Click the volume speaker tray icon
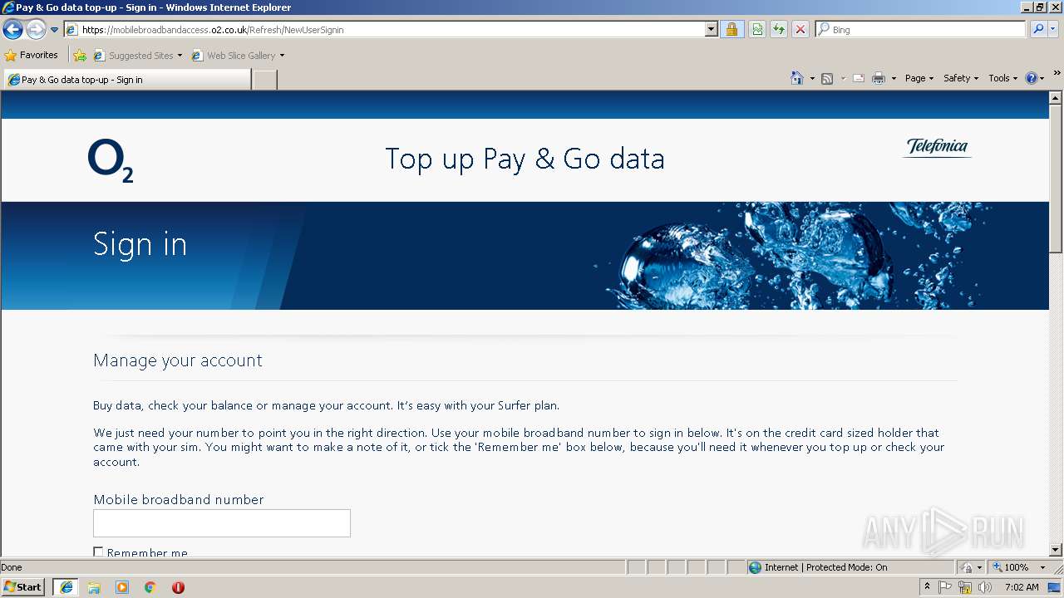Image resolution: width=1064 pixels, height=598 pixels. pyautogui.click(x=985, y=587)
